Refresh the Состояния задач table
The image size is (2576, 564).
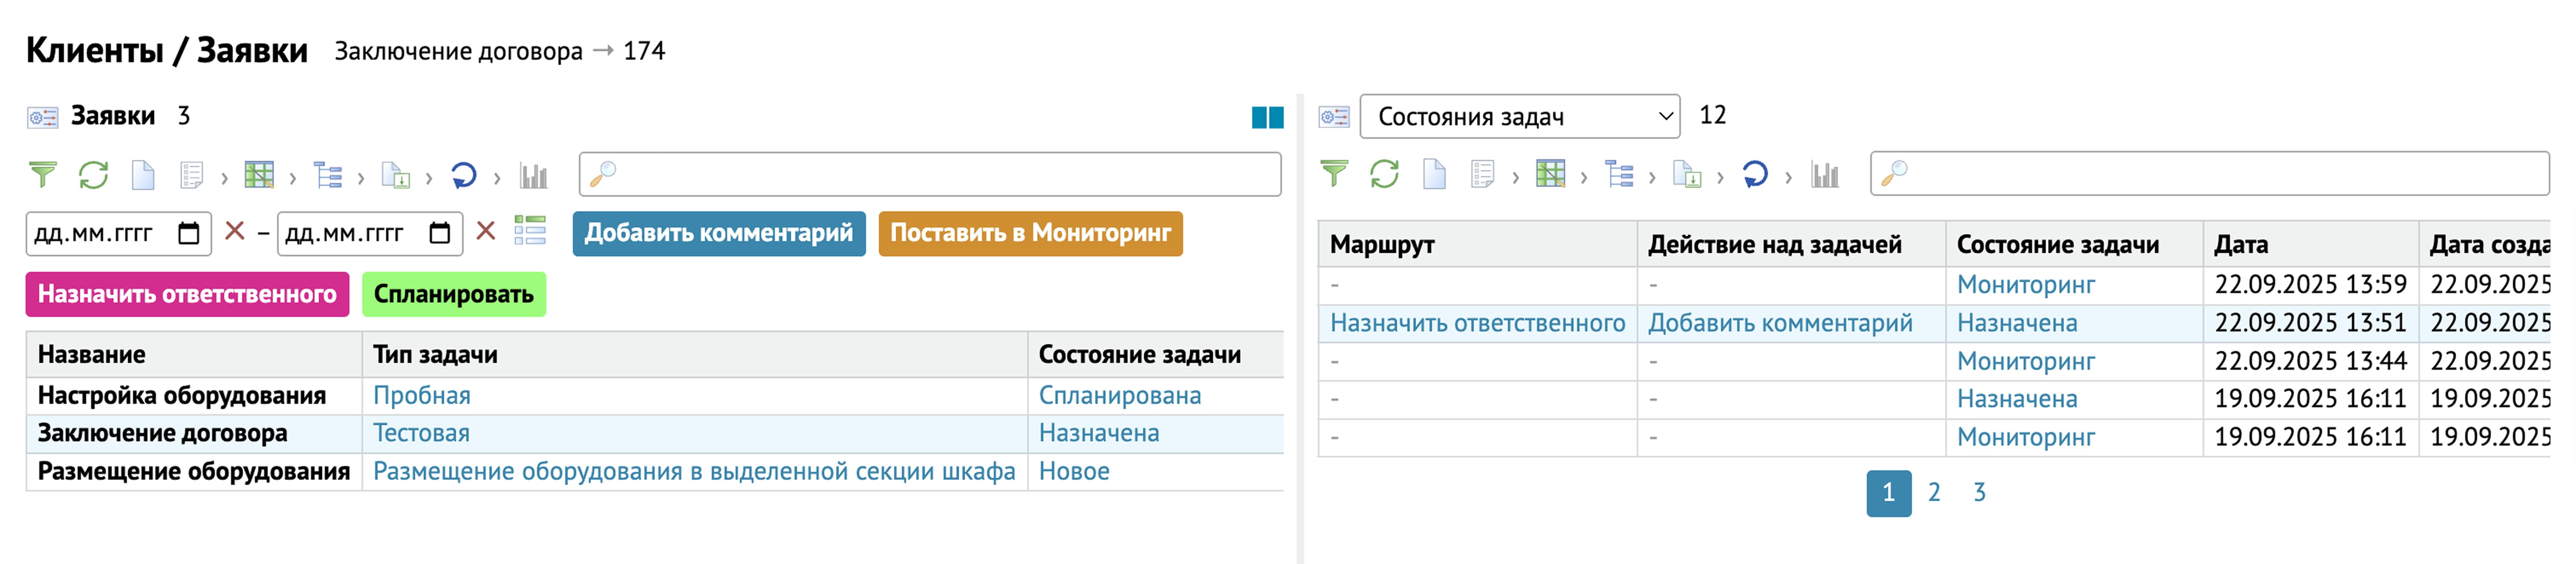1384,174
